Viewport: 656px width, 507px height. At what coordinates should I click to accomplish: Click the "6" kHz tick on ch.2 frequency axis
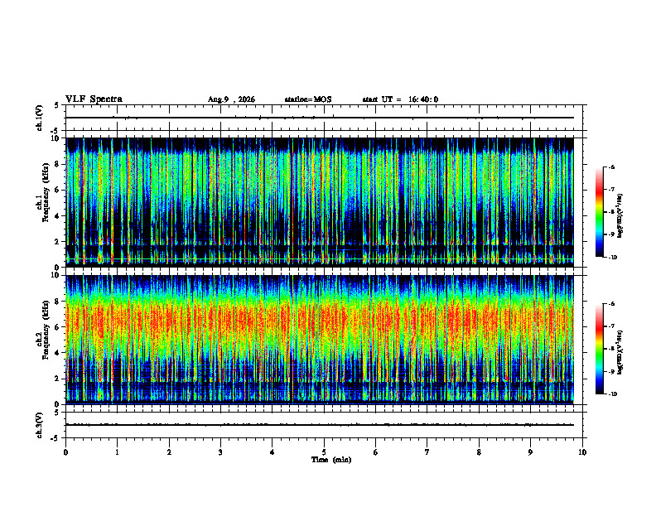point(57,327)
